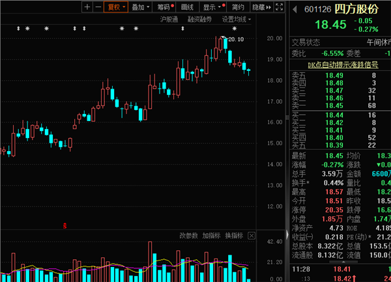Toggle the 简约 simple mode
This screenshot has height=282, width=391.
(239, 7)
